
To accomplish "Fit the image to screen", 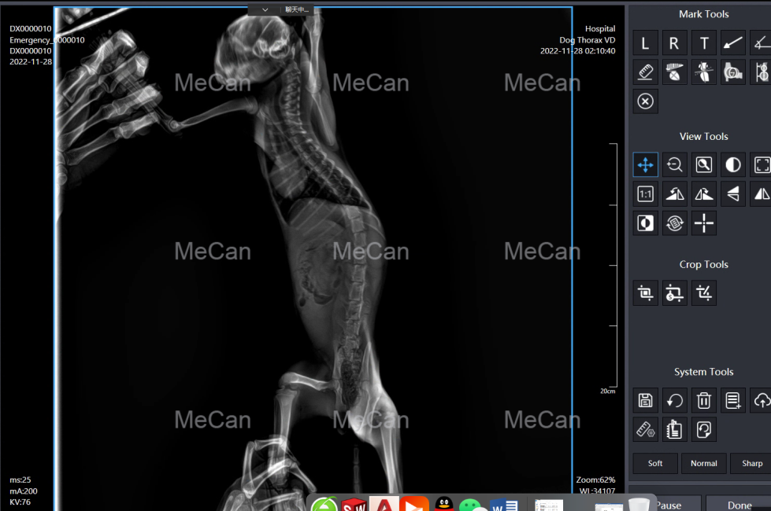I will (x=762, y=165).
